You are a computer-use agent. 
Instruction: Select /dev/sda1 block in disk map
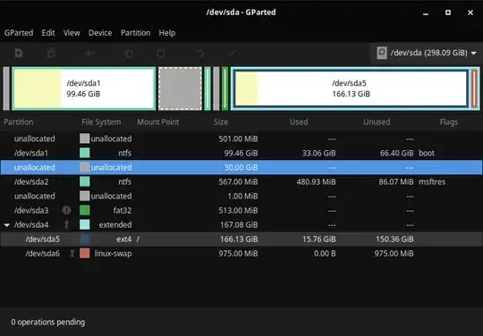point(84,88)
